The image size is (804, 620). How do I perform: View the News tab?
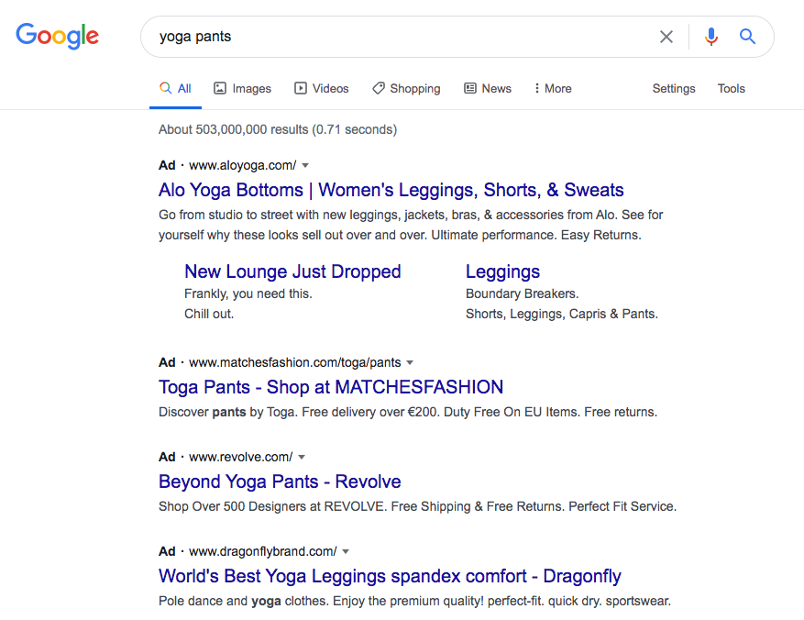coord(488,88)
